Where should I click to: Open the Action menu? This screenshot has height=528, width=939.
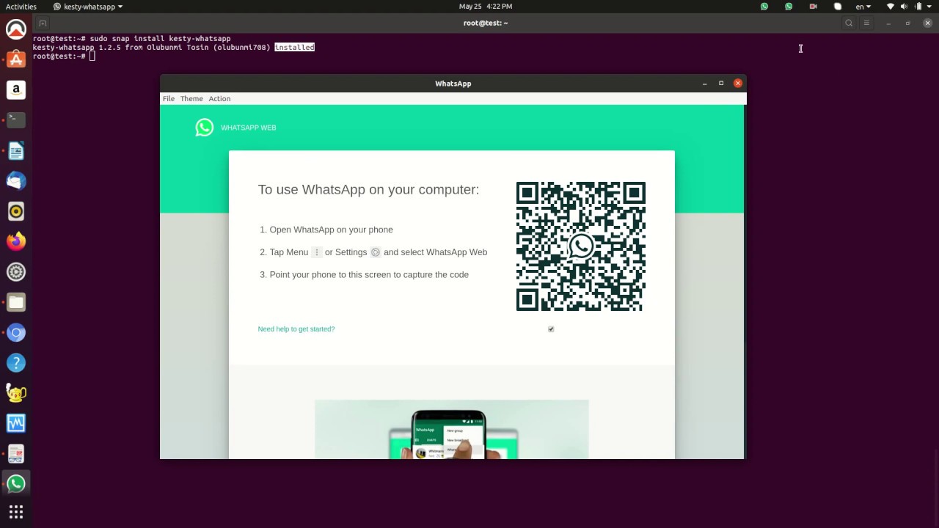point(219,98)
